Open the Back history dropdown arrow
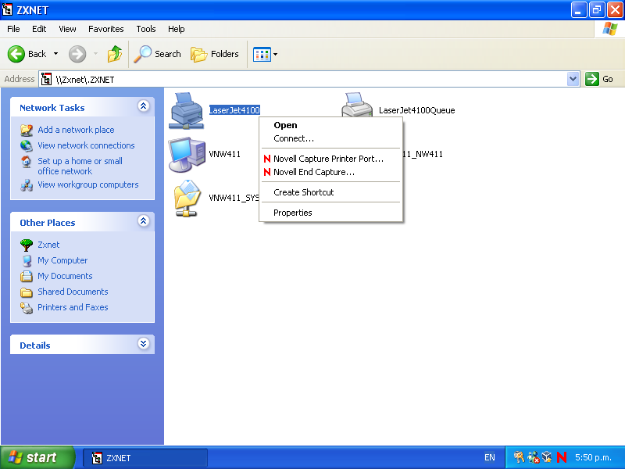625x469 pixels. [55, 54]
